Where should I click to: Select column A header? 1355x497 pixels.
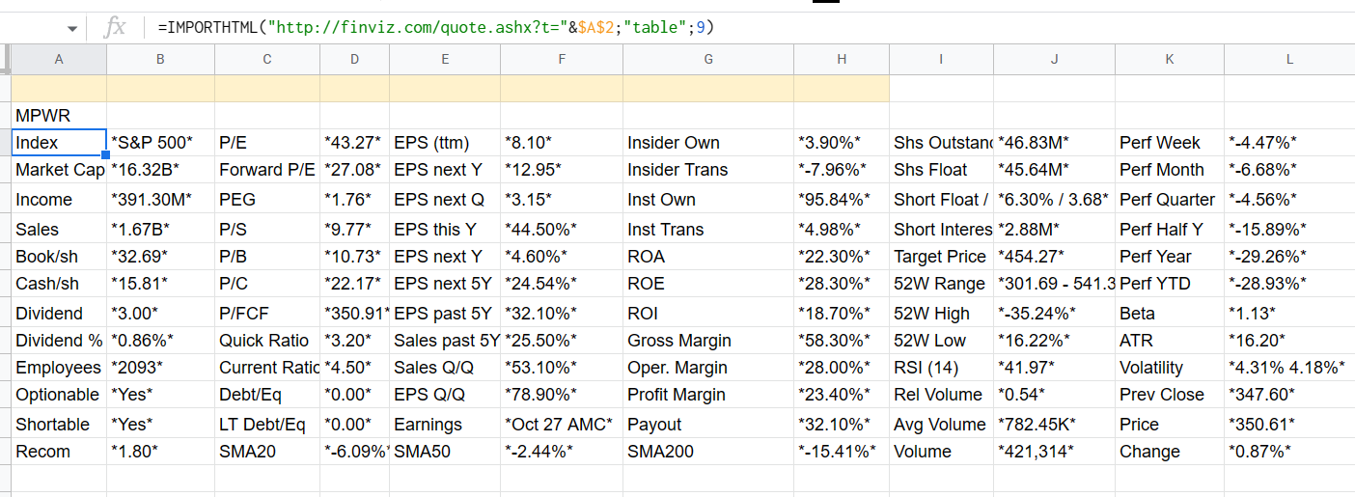59,59
